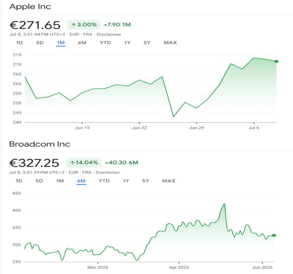Click the +40.30 6M change text

(x=122, y=162)
